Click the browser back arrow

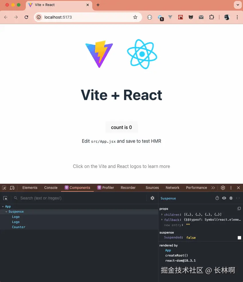(6, 17)
